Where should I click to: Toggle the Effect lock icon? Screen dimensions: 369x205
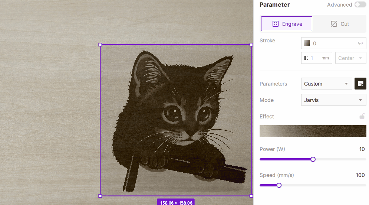362,116
